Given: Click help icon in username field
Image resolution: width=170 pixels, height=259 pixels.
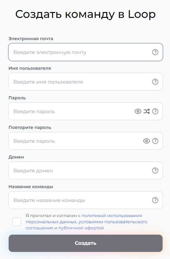Looking at the screenshot, I should tap(155, 82).
